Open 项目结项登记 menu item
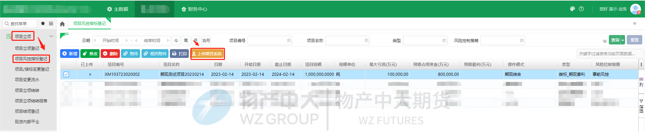Image resolution: width=645 pixels, height=132 pixels. (27, 111)
